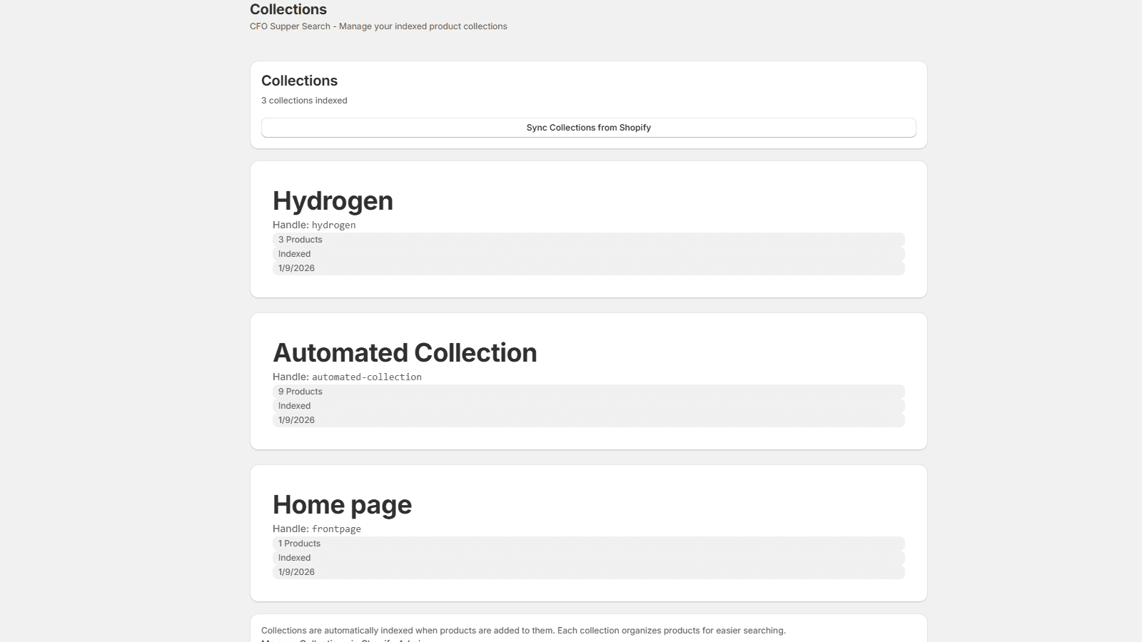Viewport: 1142px width, 642px height.
Task: Open the Hydrogen collection heading
Action: 333,201
